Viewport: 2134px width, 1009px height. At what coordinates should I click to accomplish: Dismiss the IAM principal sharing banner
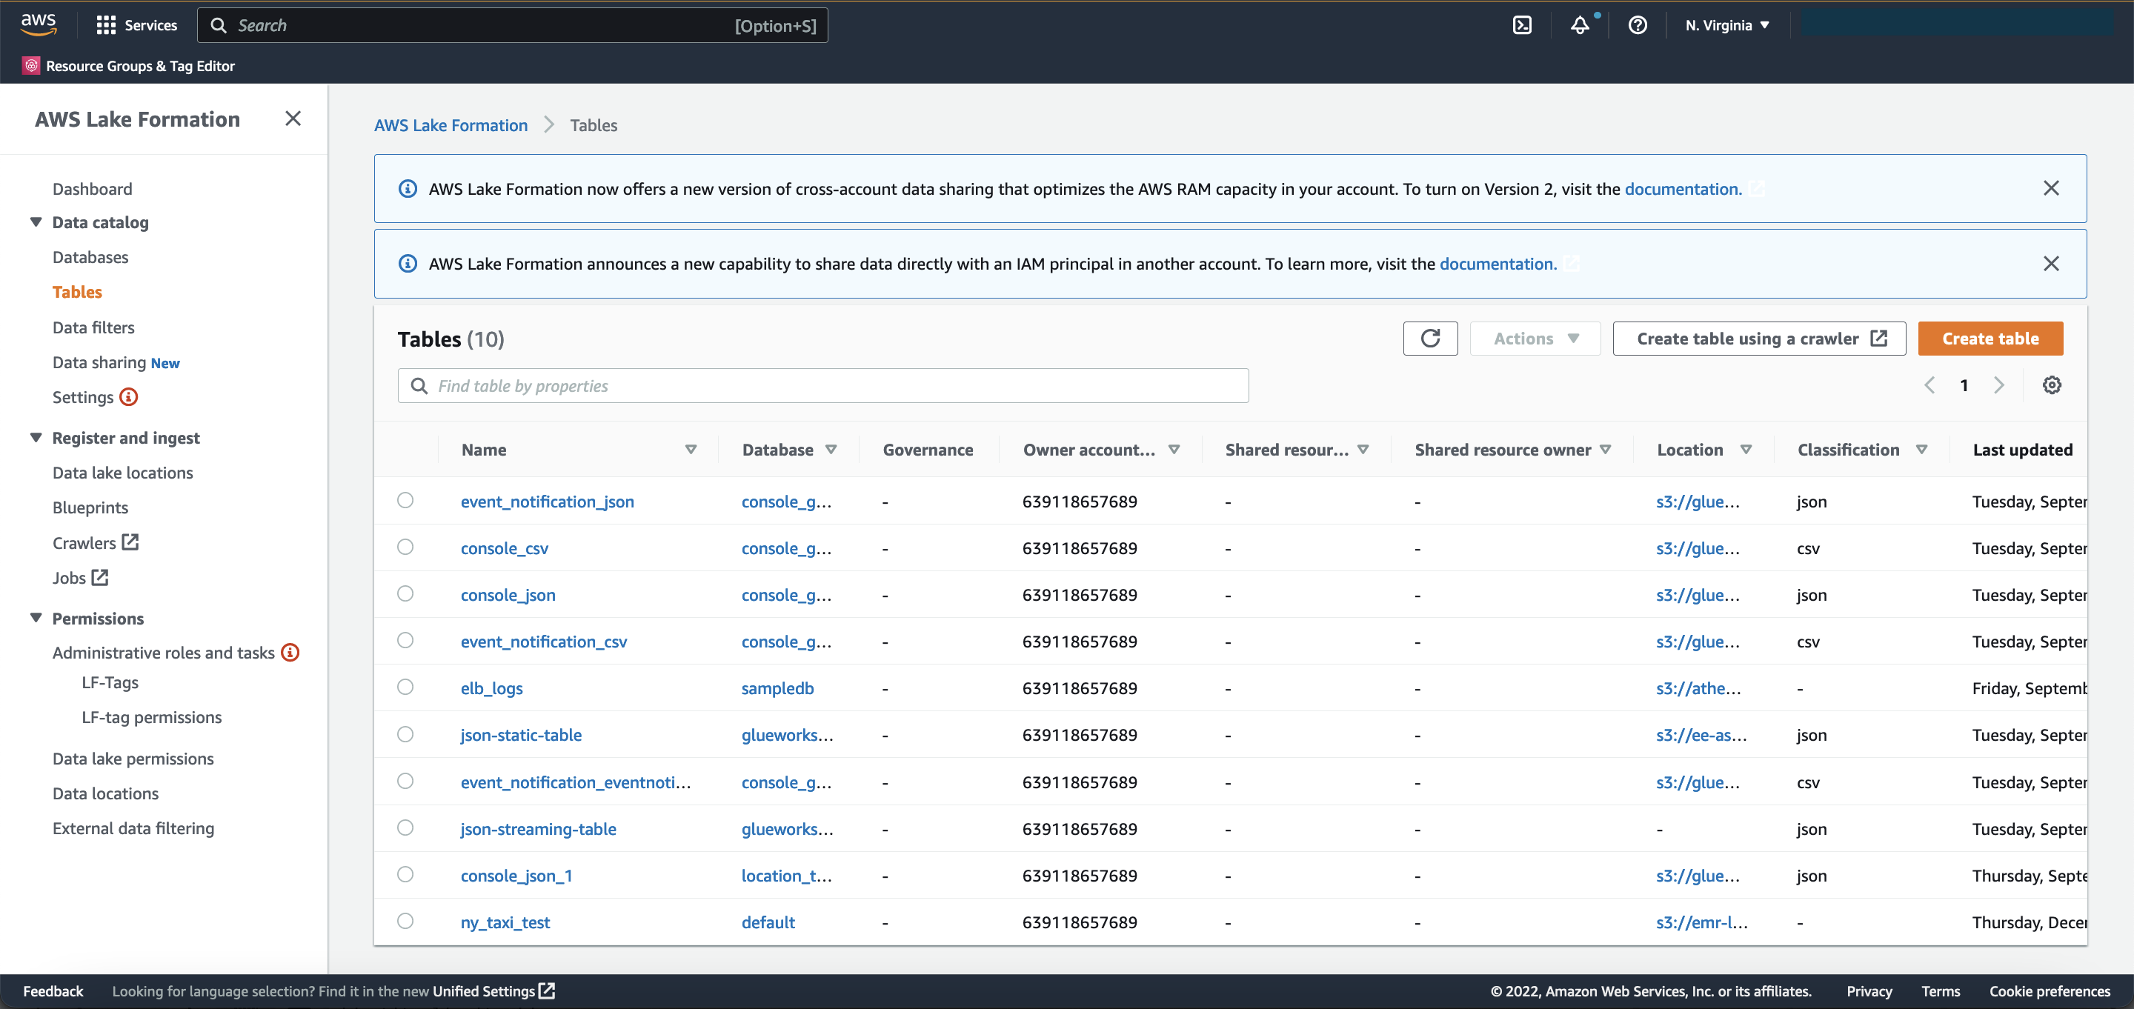2050,264
